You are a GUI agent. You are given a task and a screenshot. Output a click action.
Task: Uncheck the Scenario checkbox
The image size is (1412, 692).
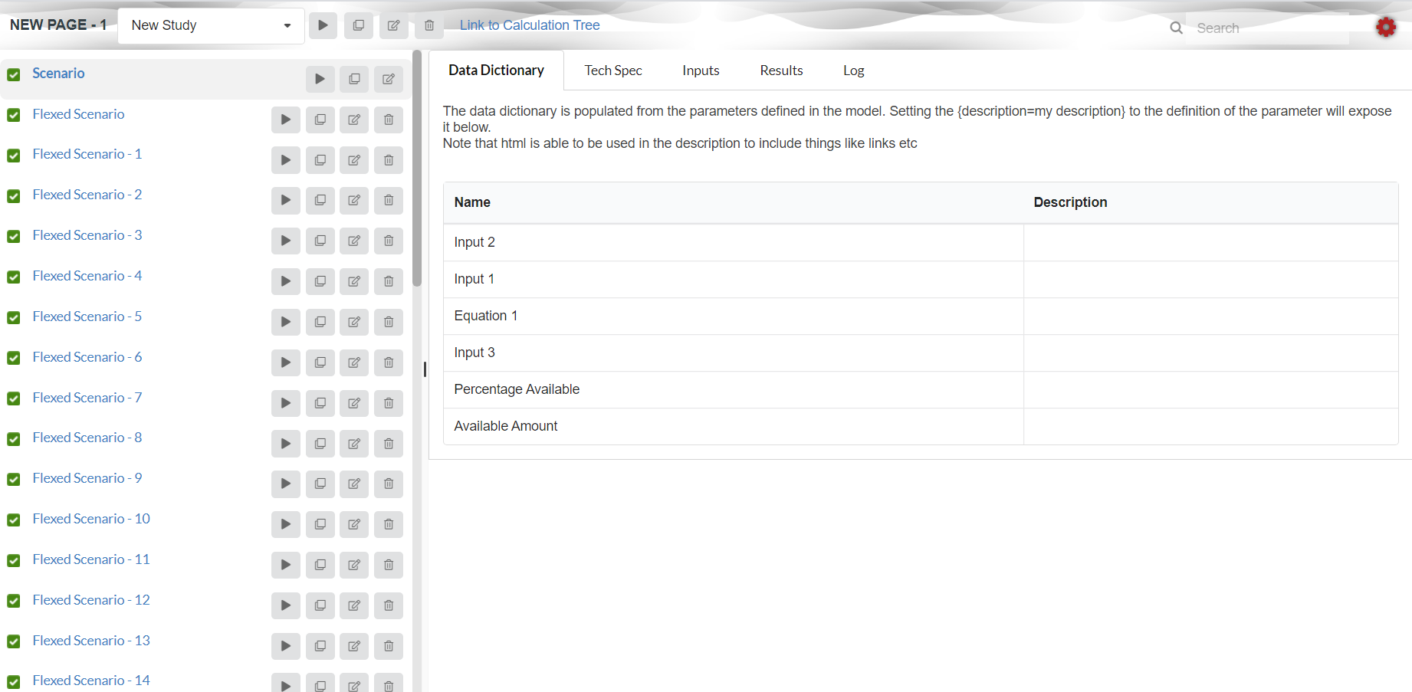[14, 74]
